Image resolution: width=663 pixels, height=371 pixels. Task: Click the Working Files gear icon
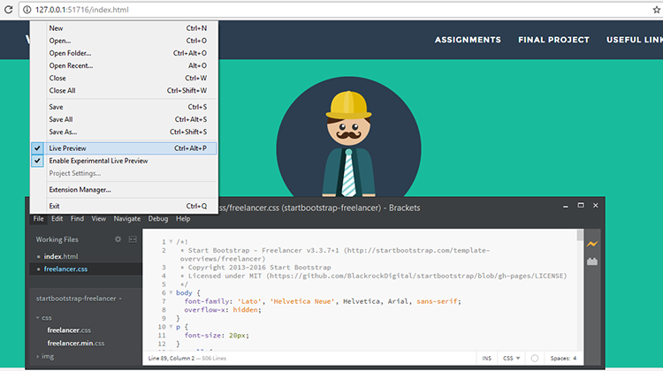(x=118, y=239)
